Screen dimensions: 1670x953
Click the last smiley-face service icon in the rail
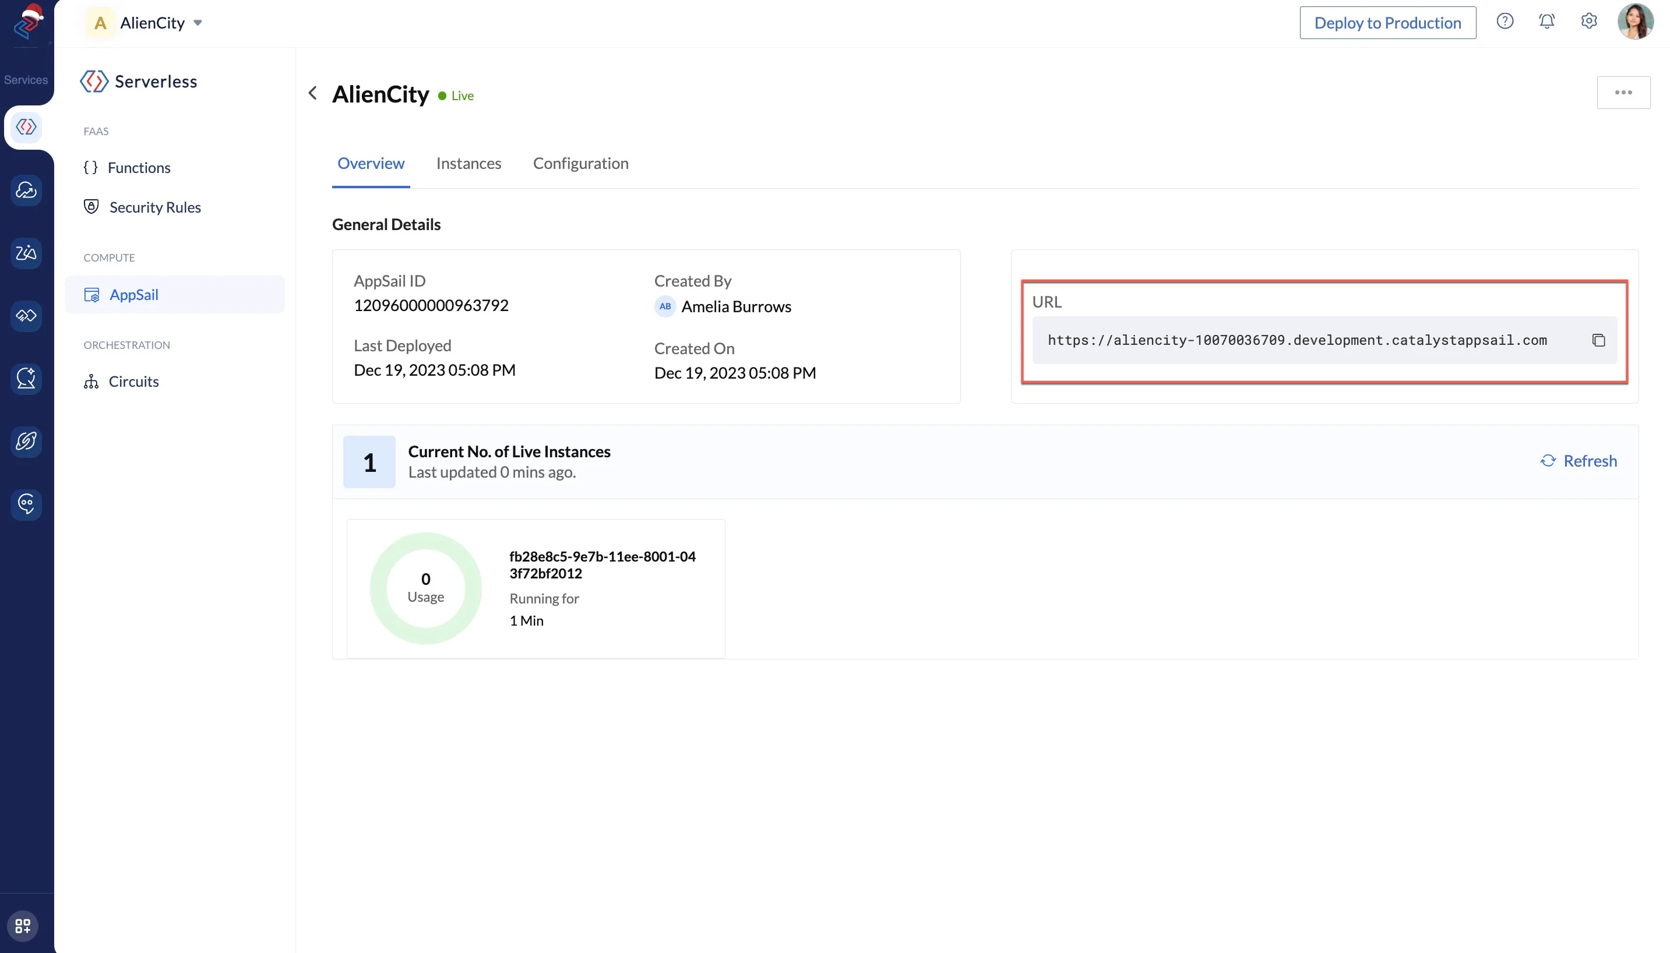point(26,504)
